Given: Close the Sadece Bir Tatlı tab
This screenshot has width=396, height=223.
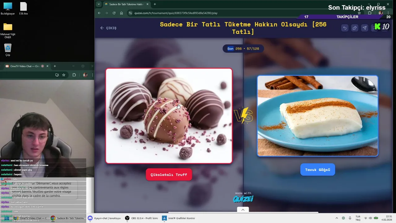Looking at the screenshot, I should (x=147, y=4).
